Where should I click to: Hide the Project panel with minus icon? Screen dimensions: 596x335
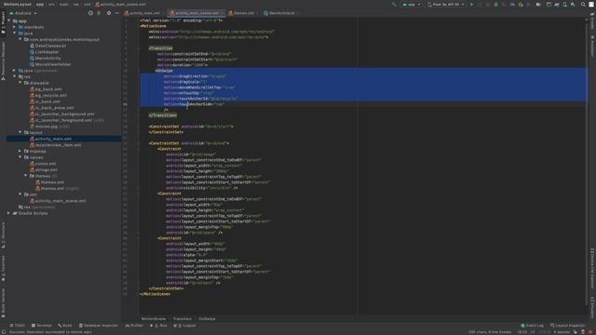pyautogui.click(x=116, y=13)
